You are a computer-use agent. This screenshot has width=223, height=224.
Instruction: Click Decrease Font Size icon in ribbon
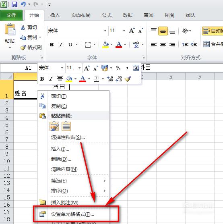pos(140,31)
